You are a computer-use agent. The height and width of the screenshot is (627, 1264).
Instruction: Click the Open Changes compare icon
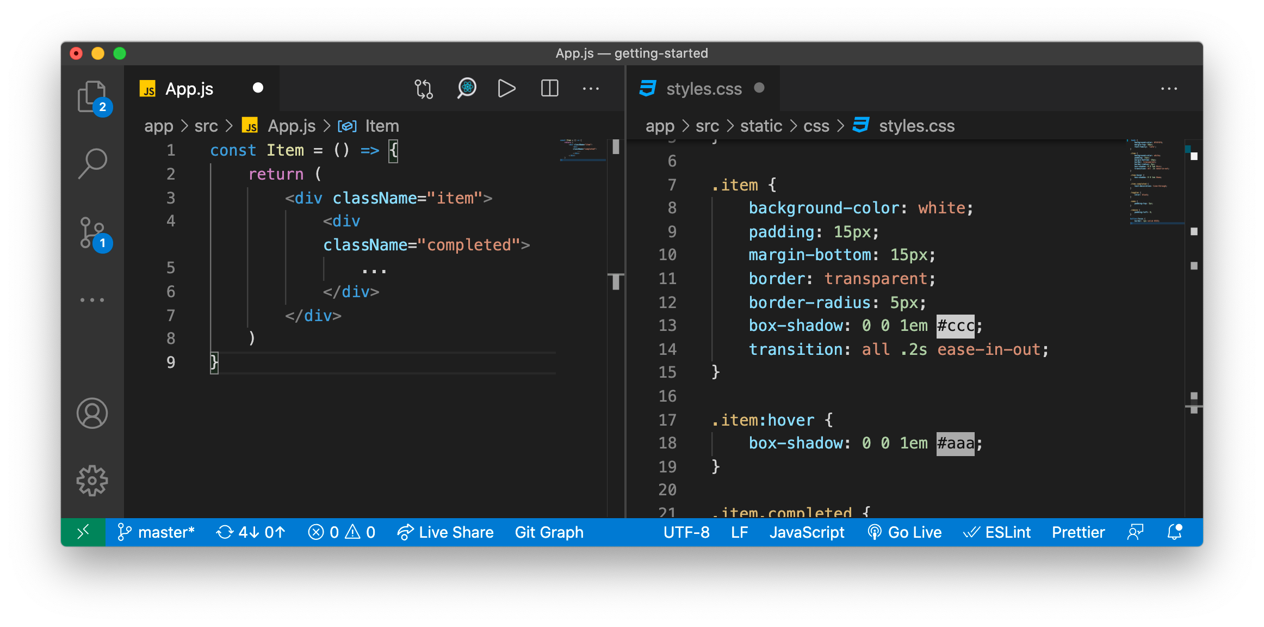click(x=424, y=89)
